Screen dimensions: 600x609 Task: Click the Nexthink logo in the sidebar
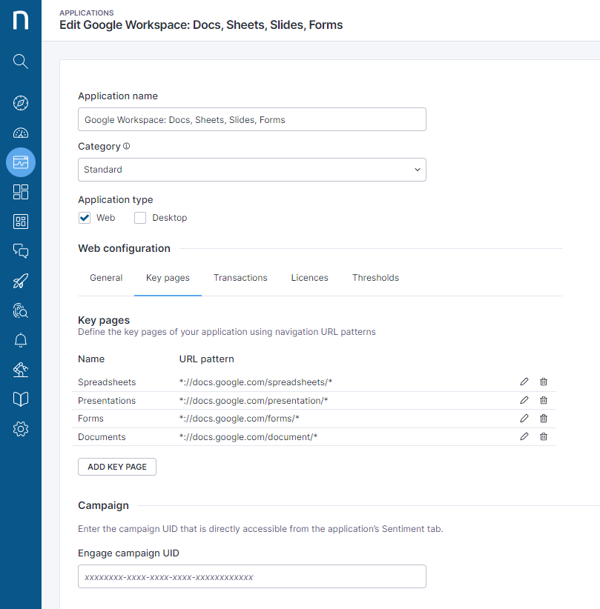tap(21, 20)
